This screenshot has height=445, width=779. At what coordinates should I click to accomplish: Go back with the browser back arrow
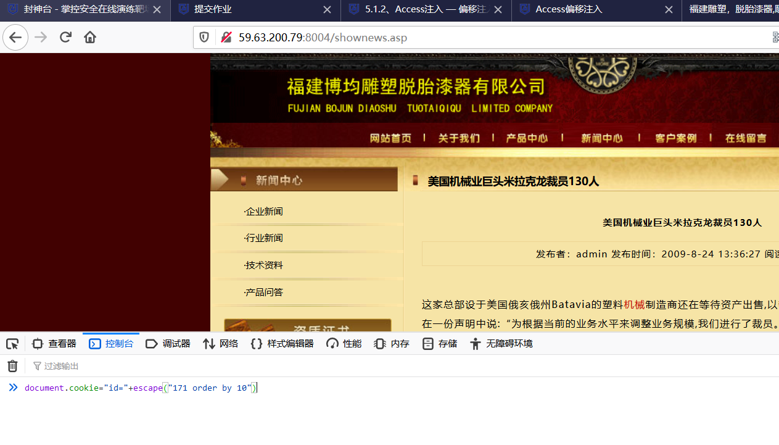tap(15, 38)
